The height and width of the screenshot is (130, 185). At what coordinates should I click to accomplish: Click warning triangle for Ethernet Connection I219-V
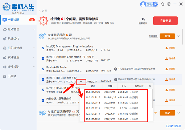click(x=166, y=59)
